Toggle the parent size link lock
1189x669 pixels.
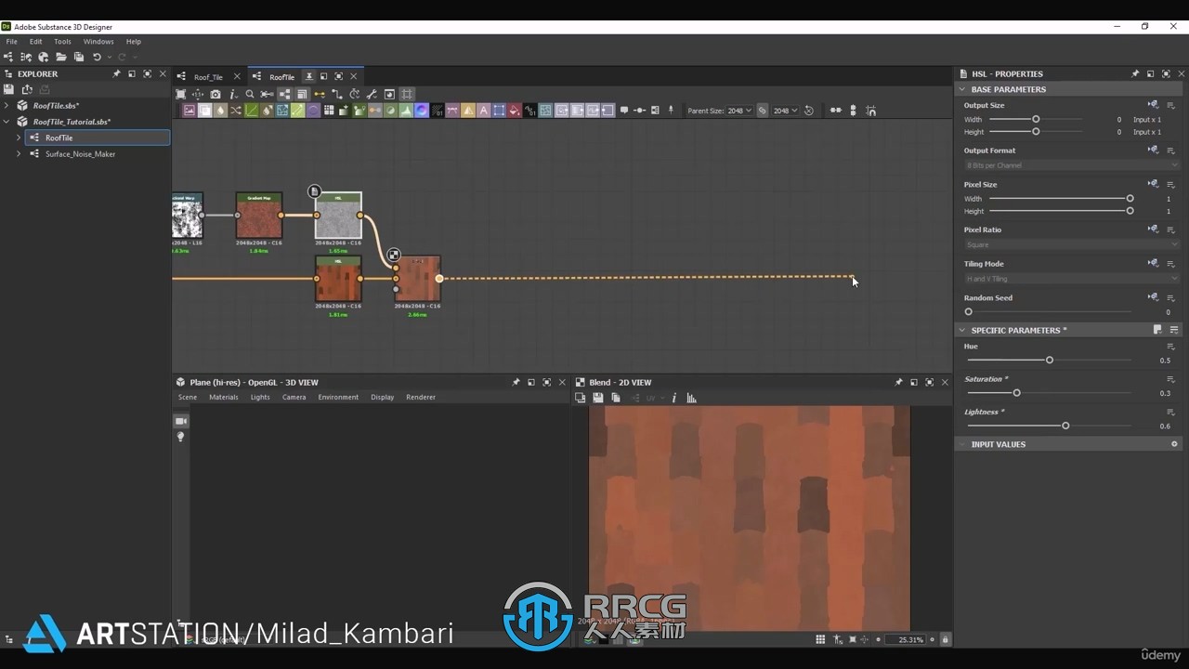pyautogui.click(x=762, y=111)
